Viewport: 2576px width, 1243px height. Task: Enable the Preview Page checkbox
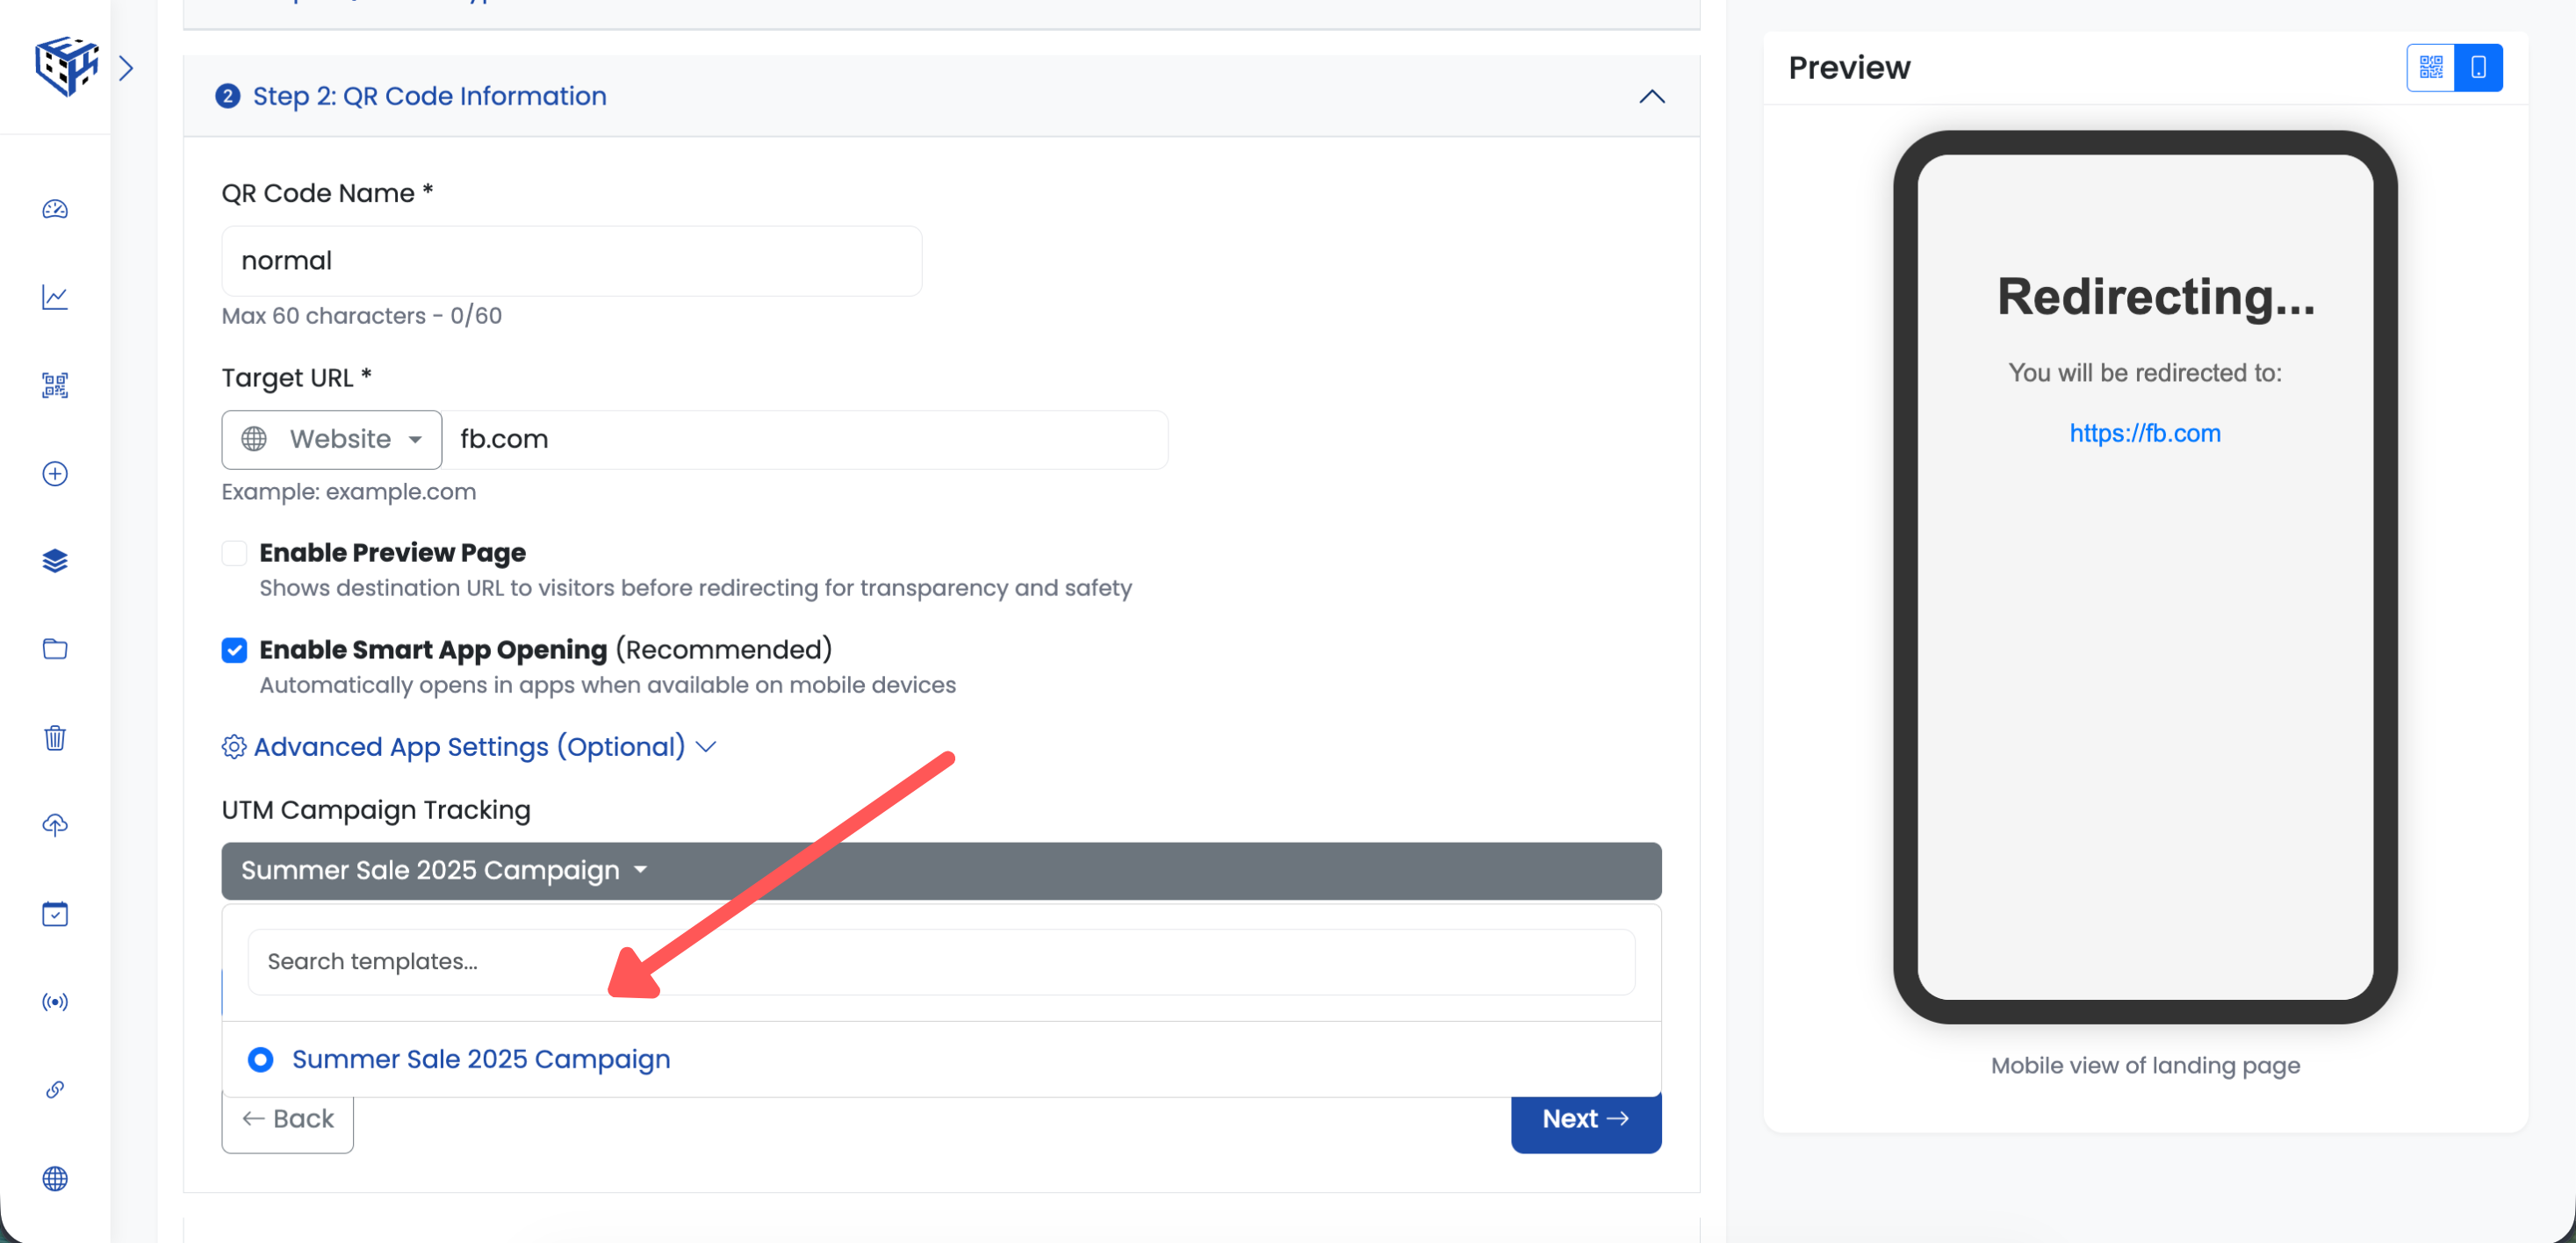coord(234,552)
